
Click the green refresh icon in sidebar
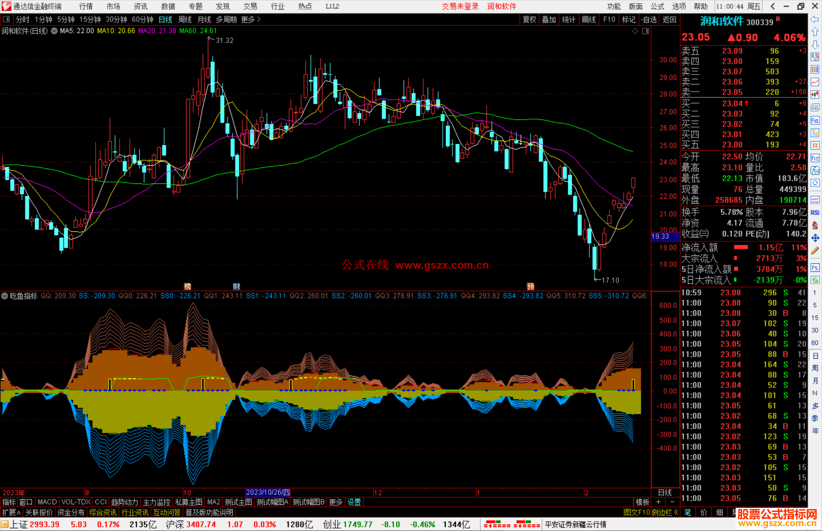[815, 280]
